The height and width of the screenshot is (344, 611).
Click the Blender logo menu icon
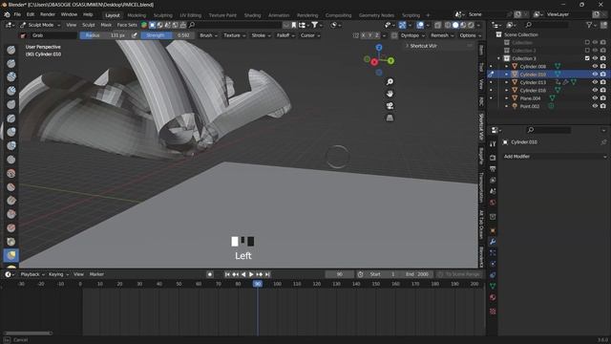point(7,14)
